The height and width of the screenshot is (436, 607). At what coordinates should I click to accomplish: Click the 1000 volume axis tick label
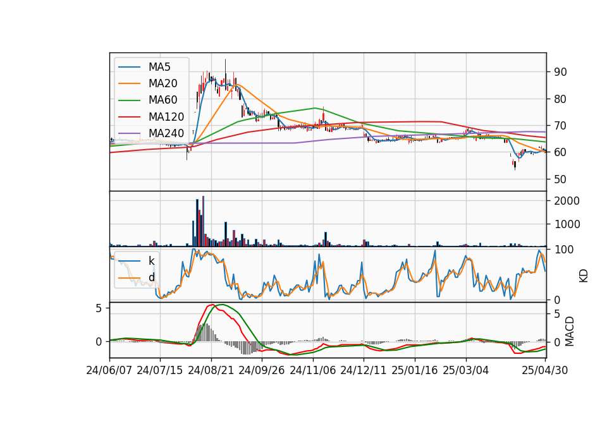tap(567, 224)
